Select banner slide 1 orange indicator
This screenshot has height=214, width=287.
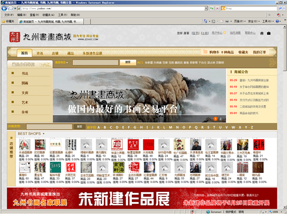point(215,119)
